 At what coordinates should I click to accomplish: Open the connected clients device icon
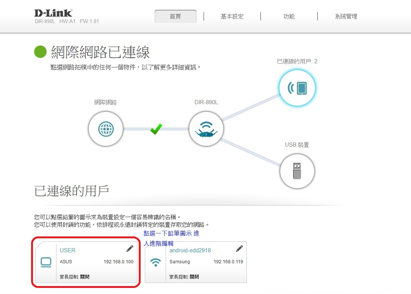297,88
